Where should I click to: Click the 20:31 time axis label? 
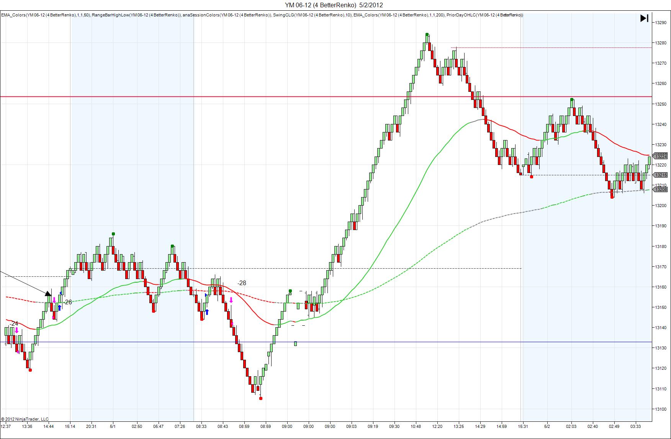point(91,426)
